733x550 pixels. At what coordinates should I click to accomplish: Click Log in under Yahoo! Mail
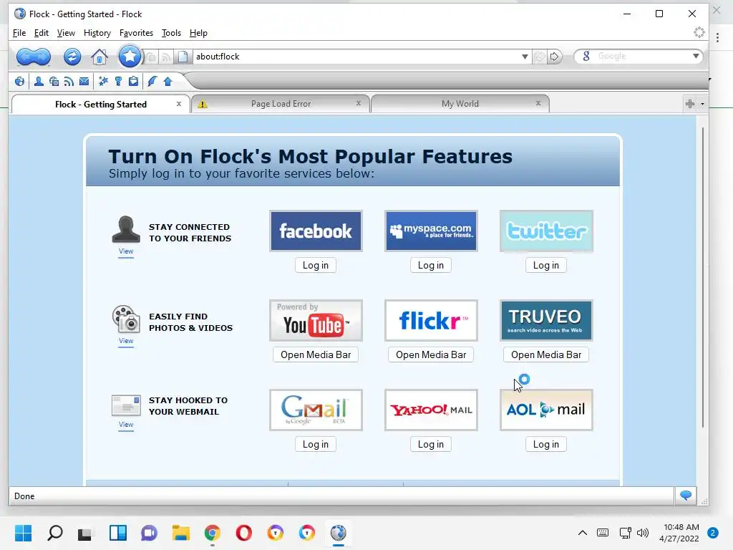point(430,444)
